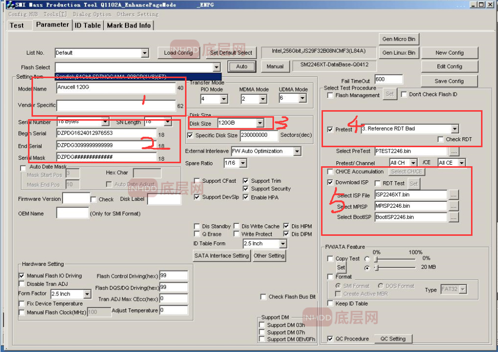
Task: Toggle the Dis Write Cache checkbox
Action: [x=237, y=226]
